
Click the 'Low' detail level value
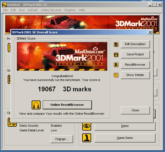(x=54, y=130)
